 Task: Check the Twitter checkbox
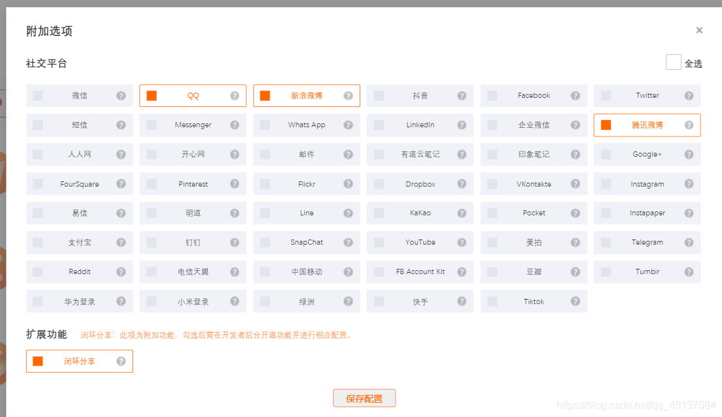point(606,96)
